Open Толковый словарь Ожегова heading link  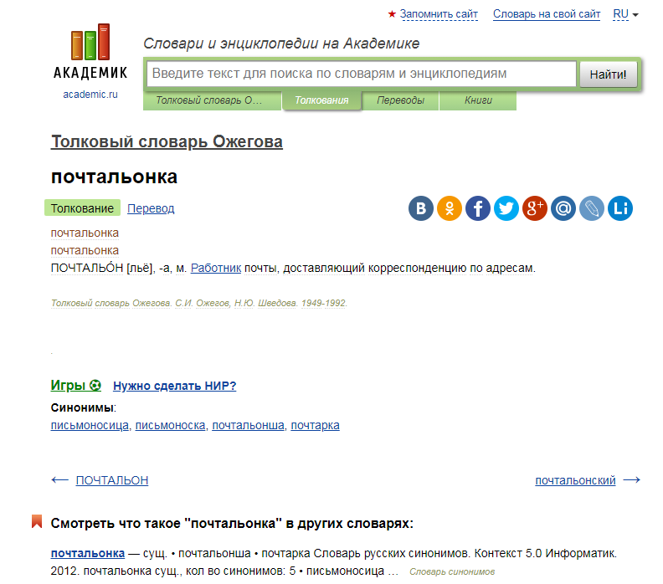[167, 142]
